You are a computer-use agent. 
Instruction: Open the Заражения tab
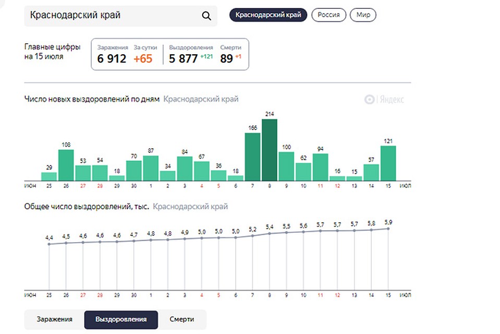[x=54, y=319]
